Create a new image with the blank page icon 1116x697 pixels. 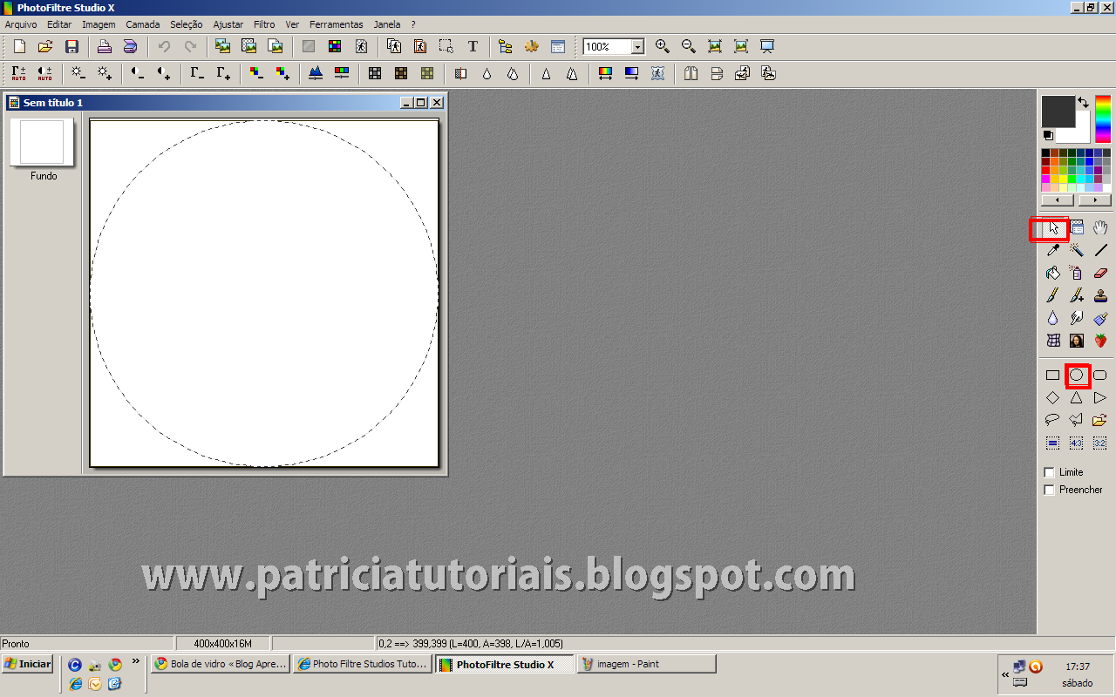click(x=19, y=46)
